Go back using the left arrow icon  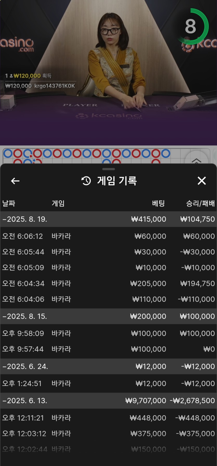coord(15,181)
